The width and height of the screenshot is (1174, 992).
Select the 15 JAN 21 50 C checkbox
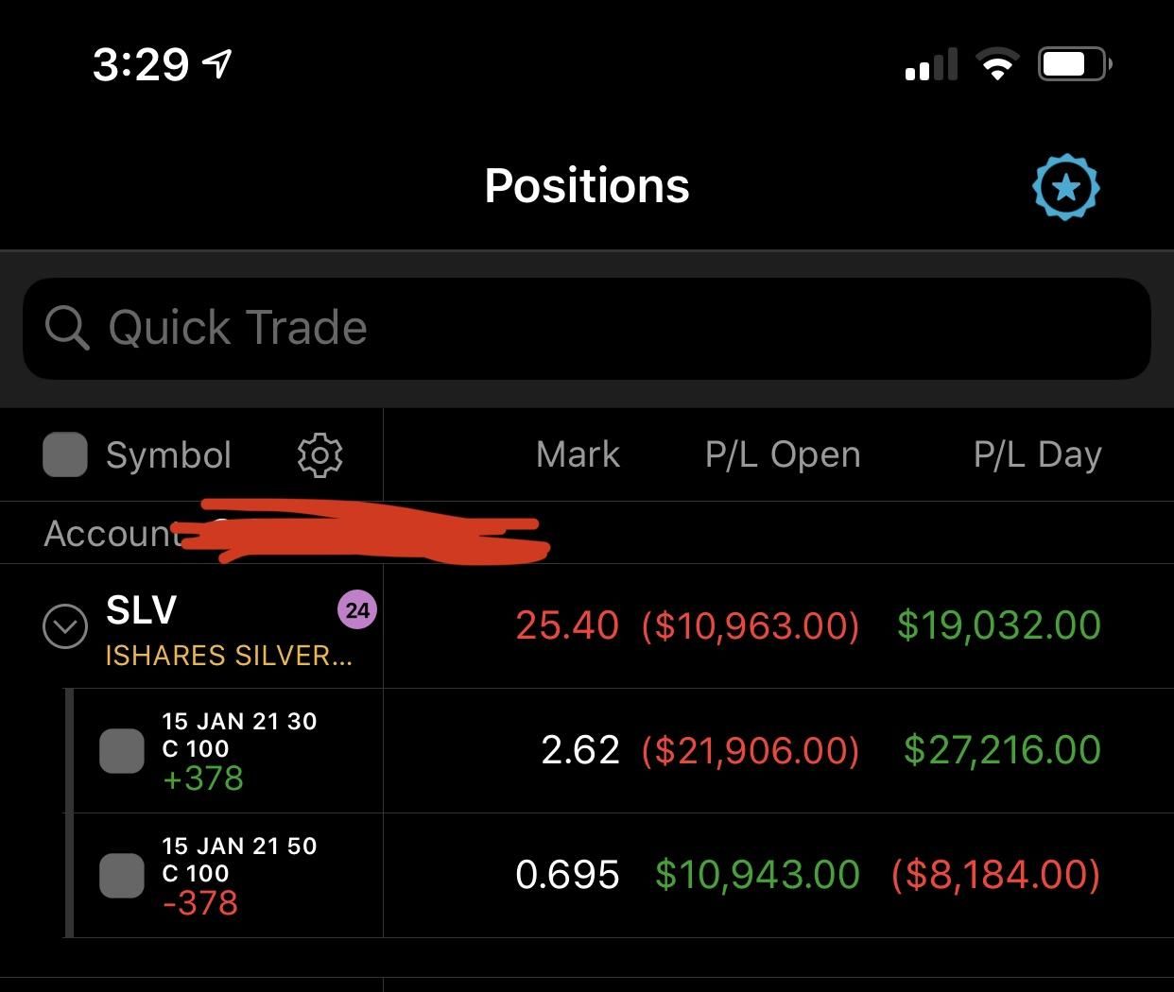(x=122, y=875)
